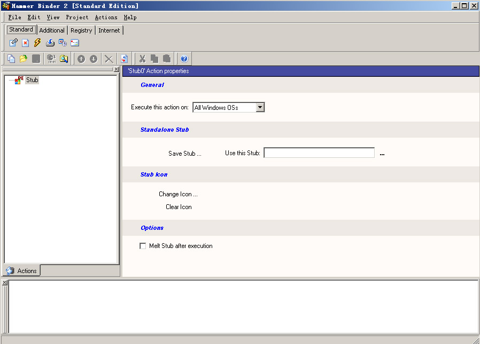The image size is (480, 344).
Task: Click the gear and binary build project icon
Action: pos(51,59)
